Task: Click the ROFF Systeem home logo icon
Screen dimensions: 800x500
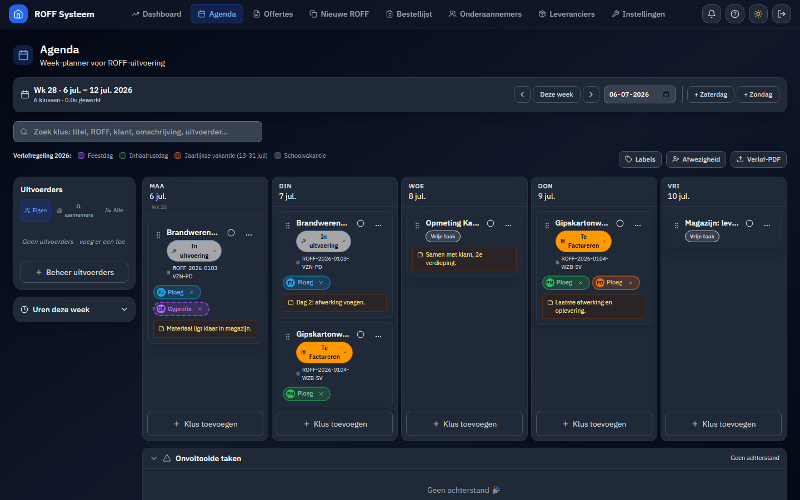Action: pyautogui.click(x=18, y=14)
